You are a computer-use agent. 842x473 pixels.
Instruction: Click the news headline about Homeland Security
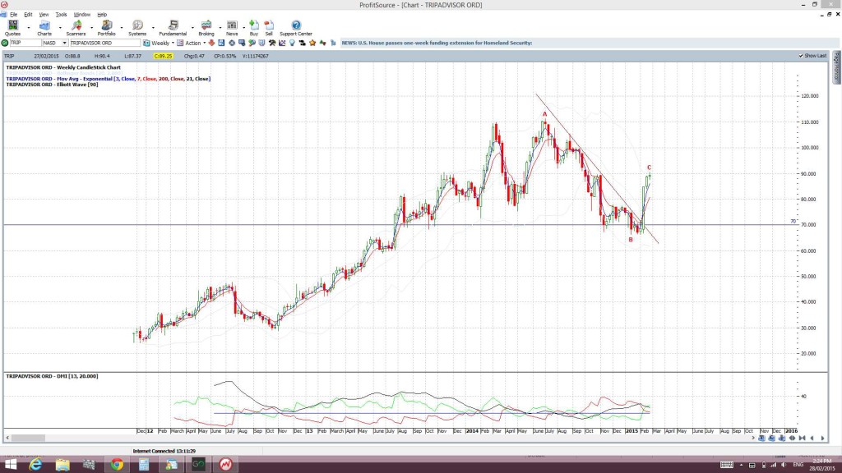437,43
